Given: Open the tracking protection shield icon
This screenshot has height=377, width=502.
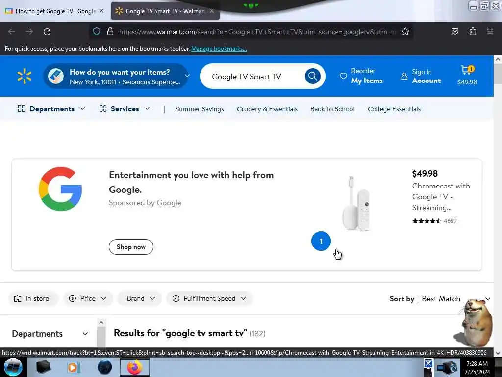Looking at the screenshot, I should pyautogui.click(x=97, y=31).
